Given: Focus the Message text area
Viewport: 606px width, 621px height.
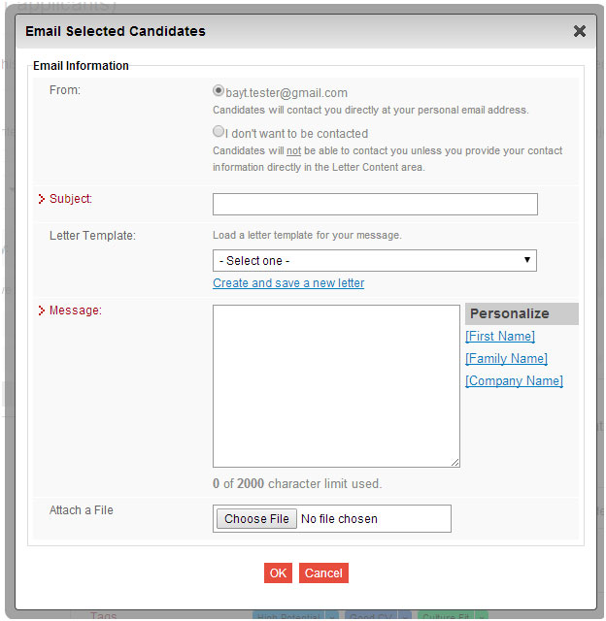Looking at the screenshot, I should [336, 386].
